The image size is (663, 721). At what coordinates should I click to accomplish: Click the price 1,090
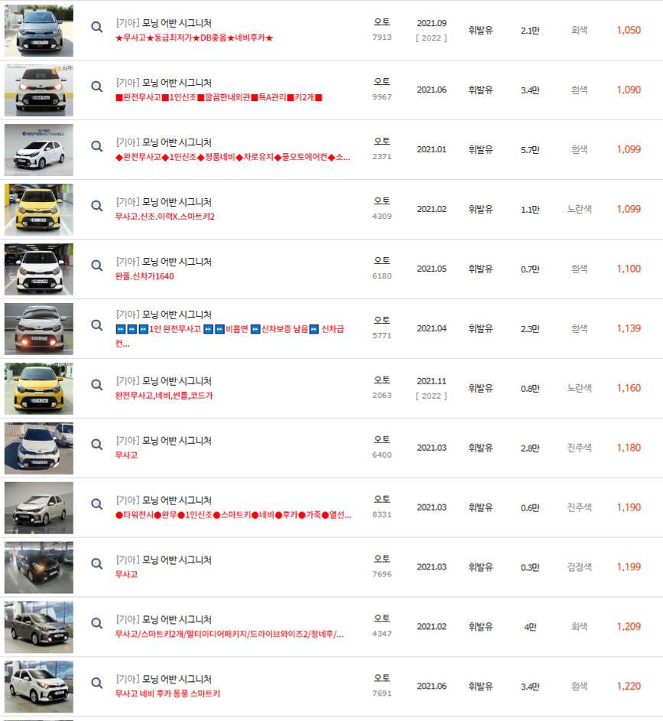tap(629, 90)
